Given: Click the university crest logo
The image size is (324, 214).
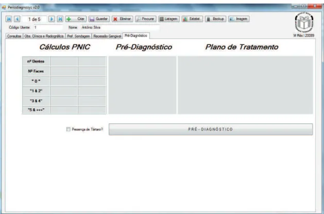Looking at the screenshot, I should [x=304, y=22].
